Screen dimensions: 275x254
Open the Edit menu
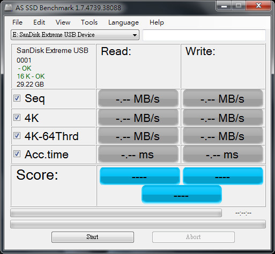[39, 22]
